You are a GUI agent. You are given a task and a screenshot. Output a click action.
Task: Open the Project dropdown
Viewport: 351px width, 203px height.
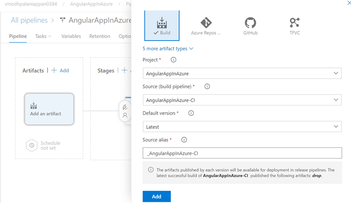click(x=242, y=73)
